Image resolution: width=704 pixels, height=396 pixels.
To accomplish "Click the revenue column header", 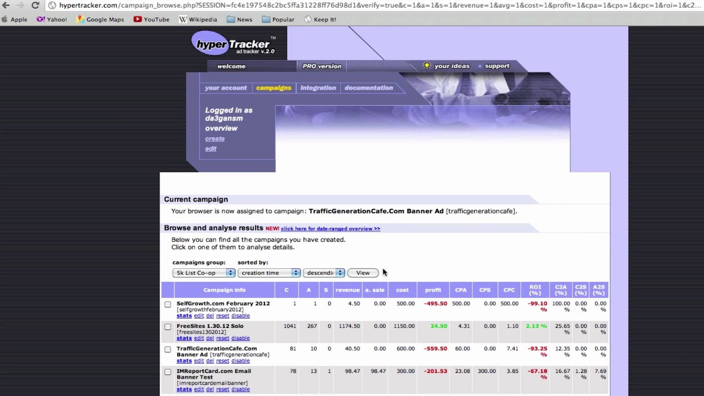I will point(348,290).
